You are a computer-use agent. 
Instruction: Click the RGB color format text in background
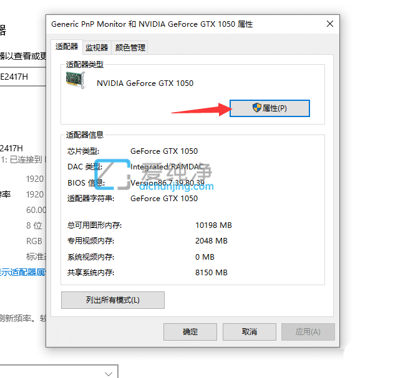34,241
